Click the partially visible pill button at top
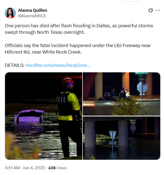Image resolution: width=164 pixels, height=175 pixels. pos(130,1)
